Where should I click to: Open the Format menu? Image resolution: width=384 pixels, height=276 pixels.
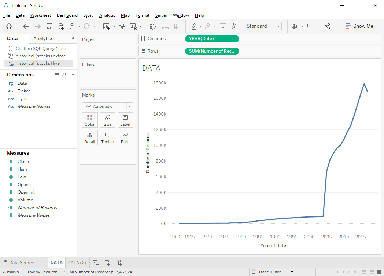click(x=142, y=15)
